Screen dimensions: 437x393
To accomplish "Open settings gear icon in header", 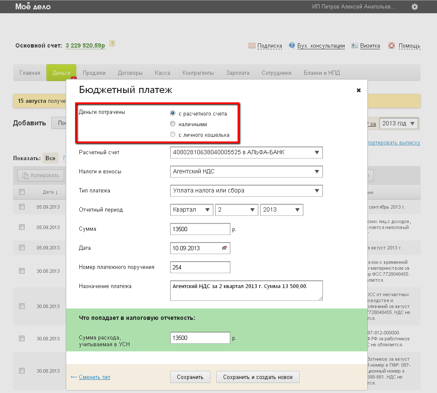I will (415, 7).
